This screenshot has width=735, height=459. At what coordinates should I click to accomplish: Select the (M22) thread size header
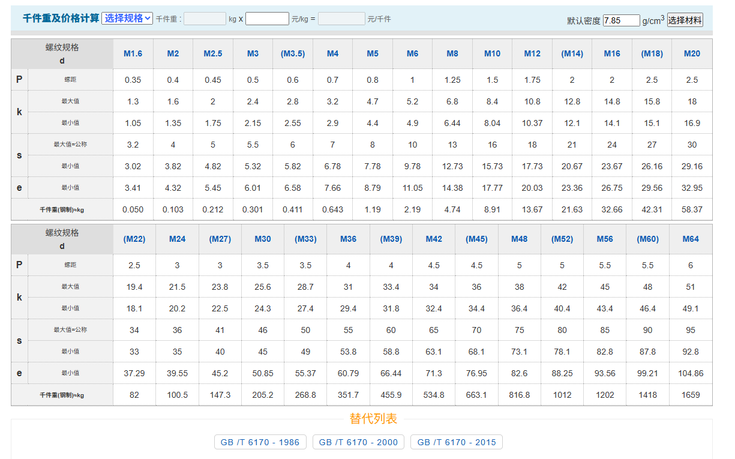coord(134,239)
